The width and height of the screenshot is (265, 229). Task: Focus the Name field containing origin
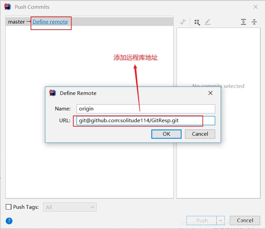tap(145, 109)
